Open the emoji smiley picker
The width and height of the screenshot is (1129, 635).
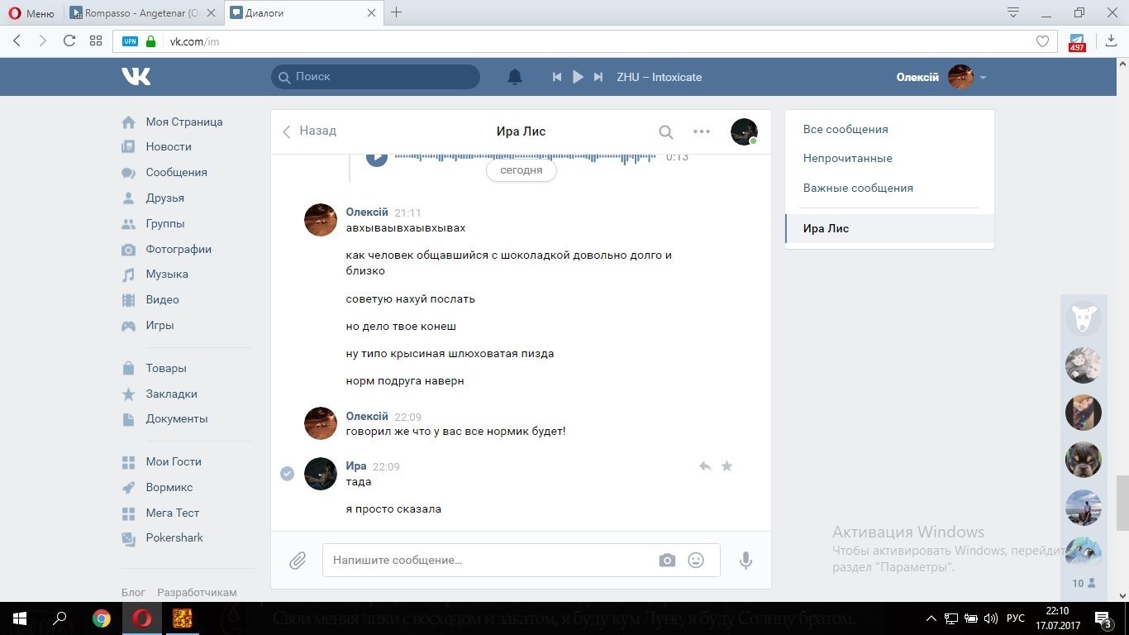point(696,561)
